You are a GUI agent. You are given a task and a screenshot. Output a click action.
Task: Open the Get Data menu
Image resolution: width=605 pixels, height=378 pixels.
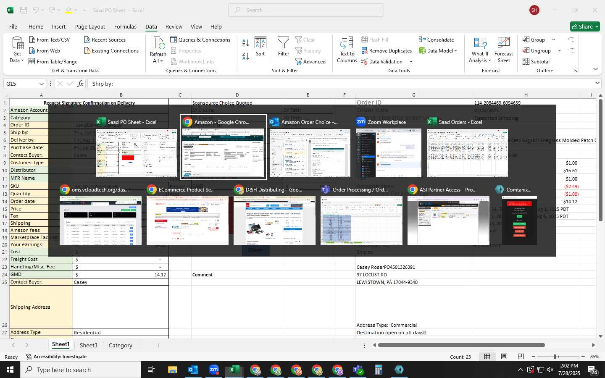pyautogui.click(x=17, y=50)
